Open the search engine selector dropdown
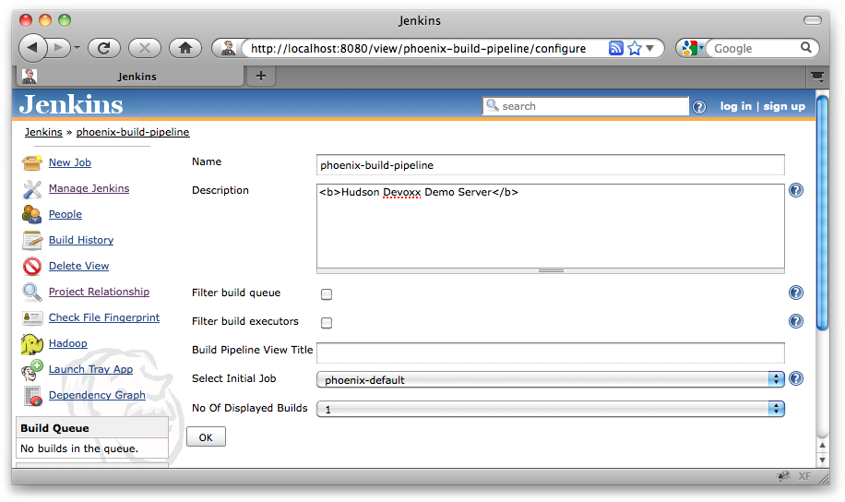Viewport: 845px width, 502px height. (693, 48)
